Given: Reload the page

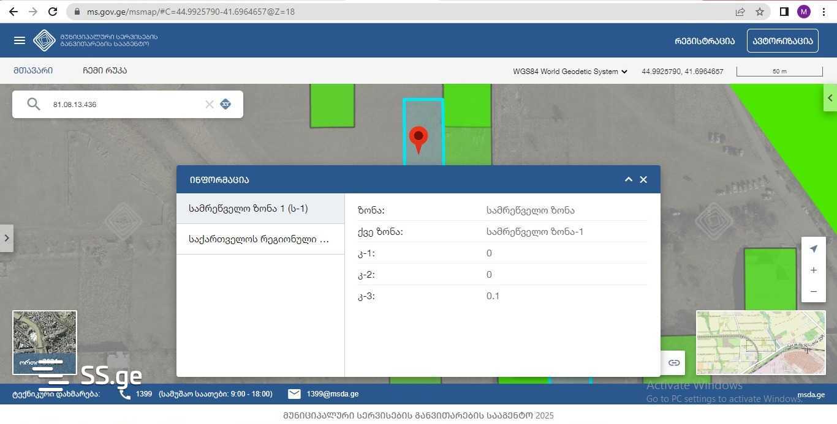Looking at the screenshot, I should tap(53, 12).
